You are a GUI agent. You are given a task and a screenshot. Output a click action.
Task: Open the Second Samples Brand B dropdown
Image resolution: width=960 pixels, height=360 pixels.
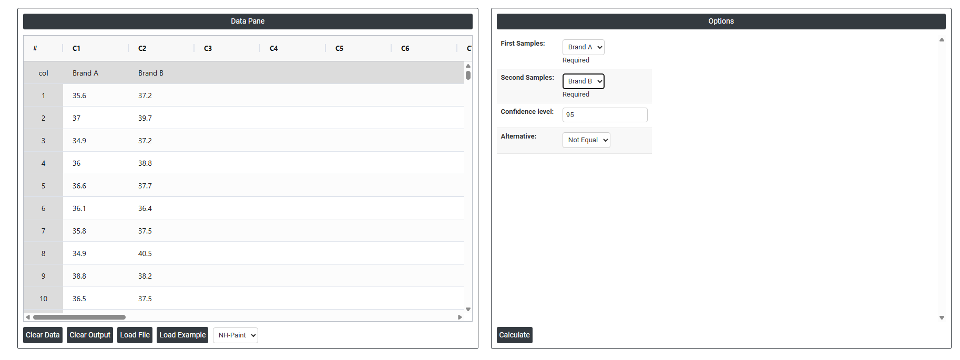[583, 81]
